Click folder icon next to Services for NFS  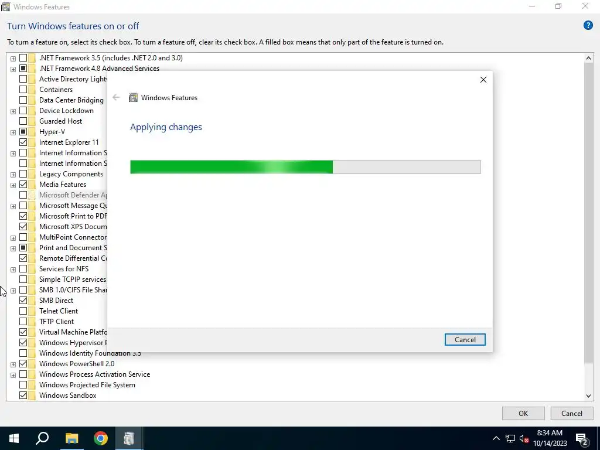[x=32, y=269]
